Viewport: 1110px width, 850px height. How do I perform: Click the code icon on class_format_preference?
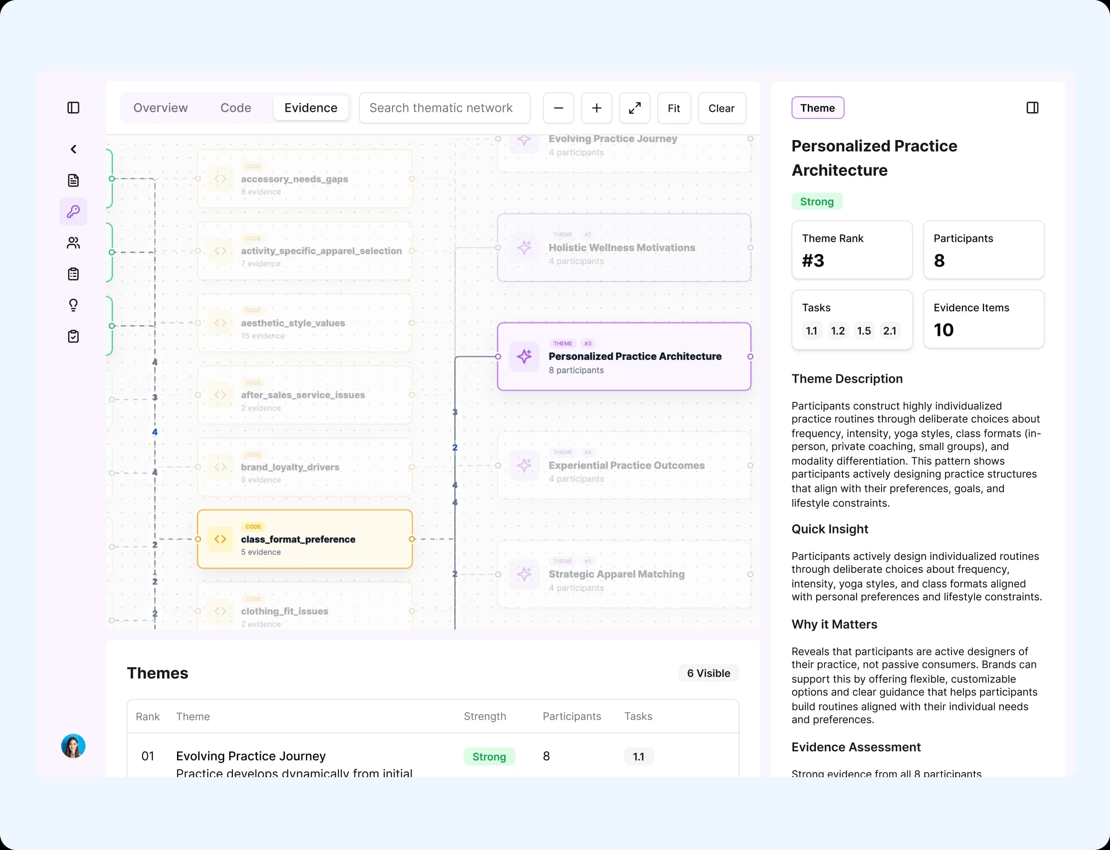click(x=220, y=539)
